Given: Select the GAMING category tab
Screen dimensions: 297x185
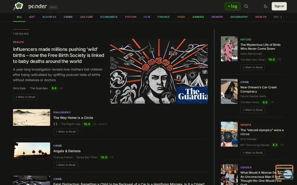Looking at the screenshot, I should pos(198,17).
